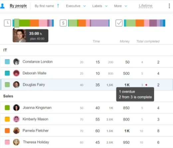Click the orange segment in completed bar

(x=140, y=23)
